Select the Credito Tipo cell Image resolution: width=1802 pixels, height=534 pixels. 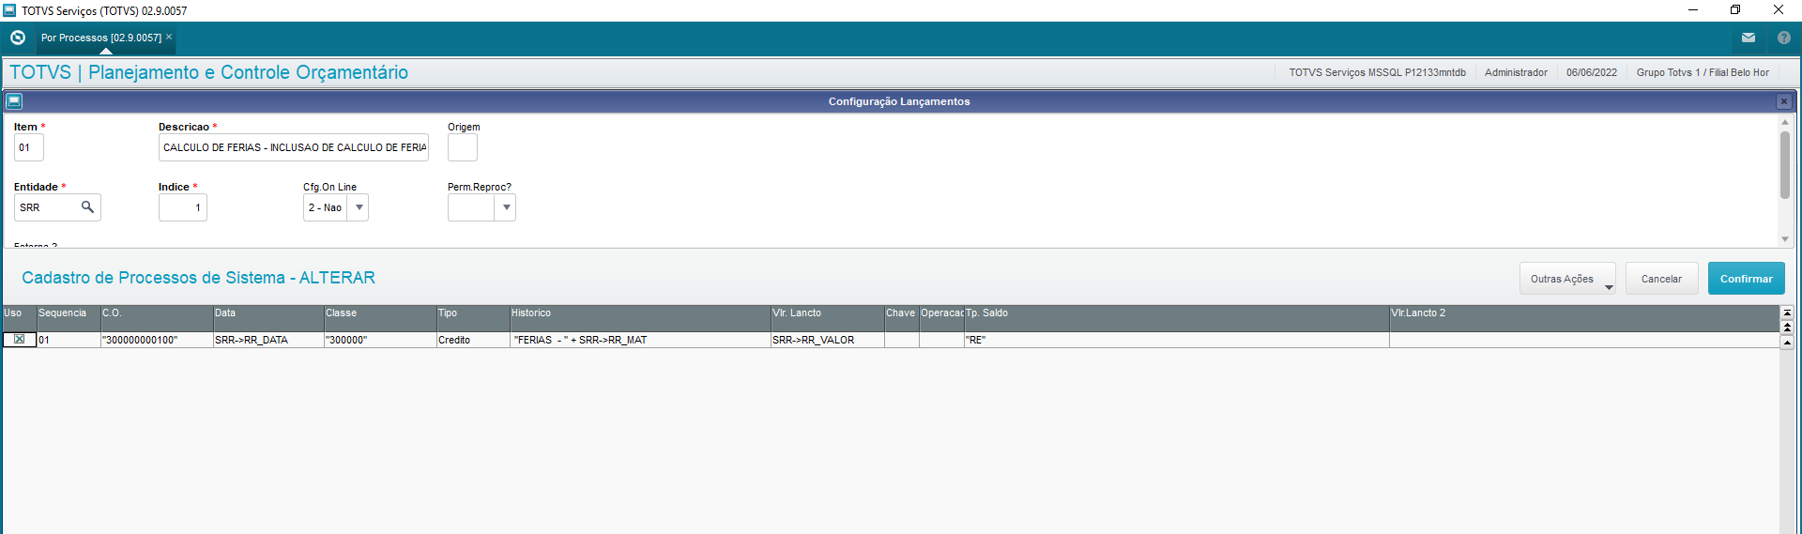click(473, 340)
